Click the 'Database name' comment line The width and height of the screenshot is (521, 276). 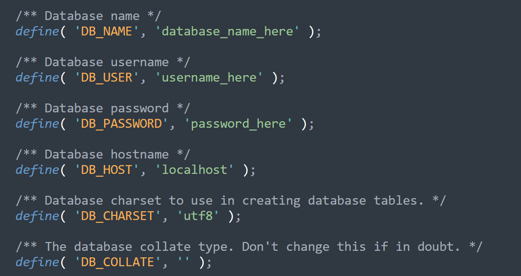(x=88, y=16)
